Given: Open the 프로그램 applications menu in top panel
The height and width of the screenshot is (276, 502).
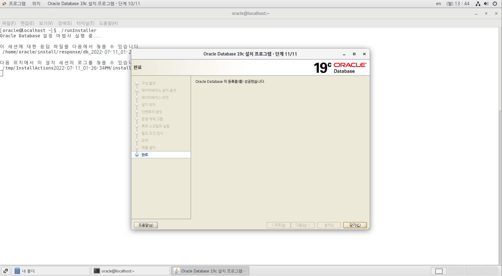Looking at the screenshot, I should [x=14, y=4].
